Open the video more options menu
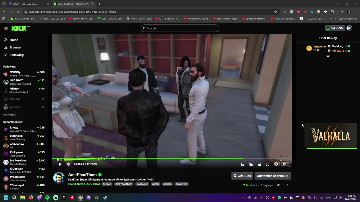Screen dimensions: 360x202 (287, 185)
